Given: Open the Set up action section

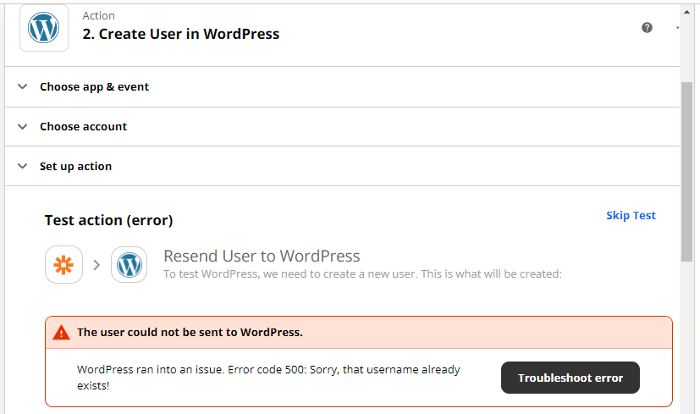Looking at the screenshot, I should pyautogui.click(x=342, y=166).
